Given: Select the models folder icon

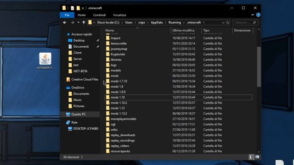Looking at the screenshot, I should tap(107, 70).
